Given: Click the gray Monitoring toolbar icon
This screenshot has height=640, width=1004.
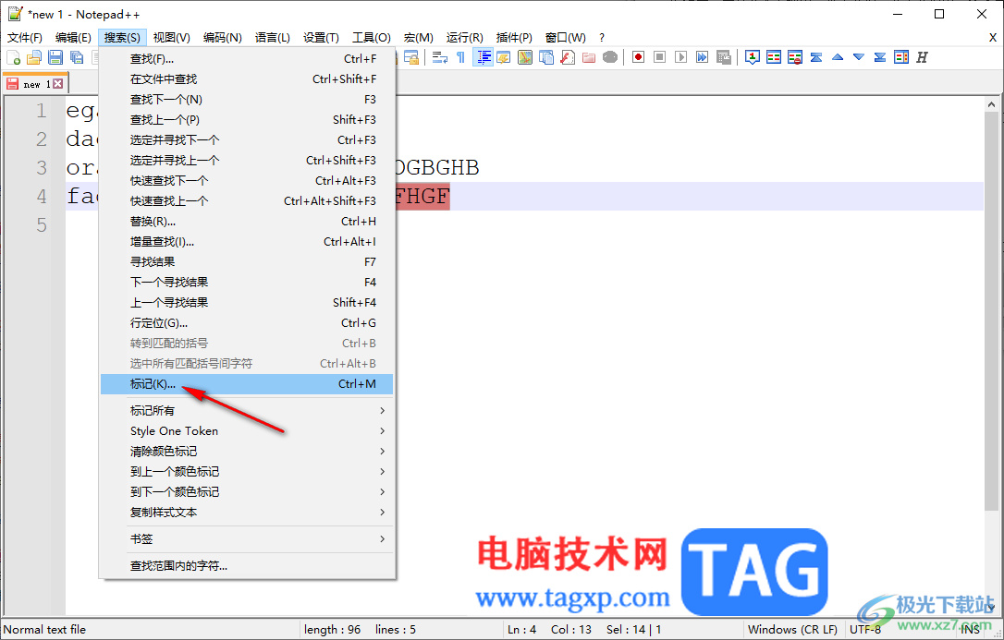Looking at the screenshot, I should [x=610, y=57].
